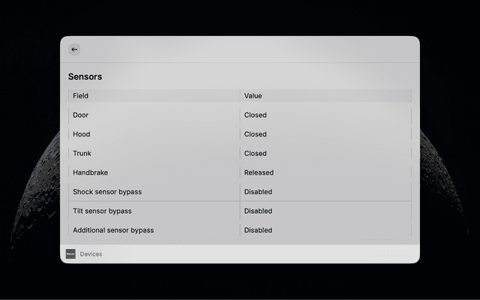Click the Hood value Closed cell

325,134
